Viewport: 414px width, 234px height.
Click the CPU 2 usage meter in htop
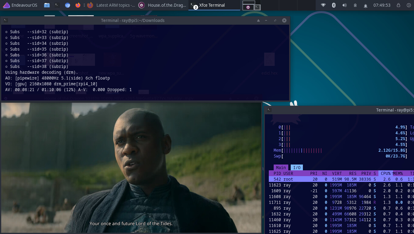click(x=343, y=139)
